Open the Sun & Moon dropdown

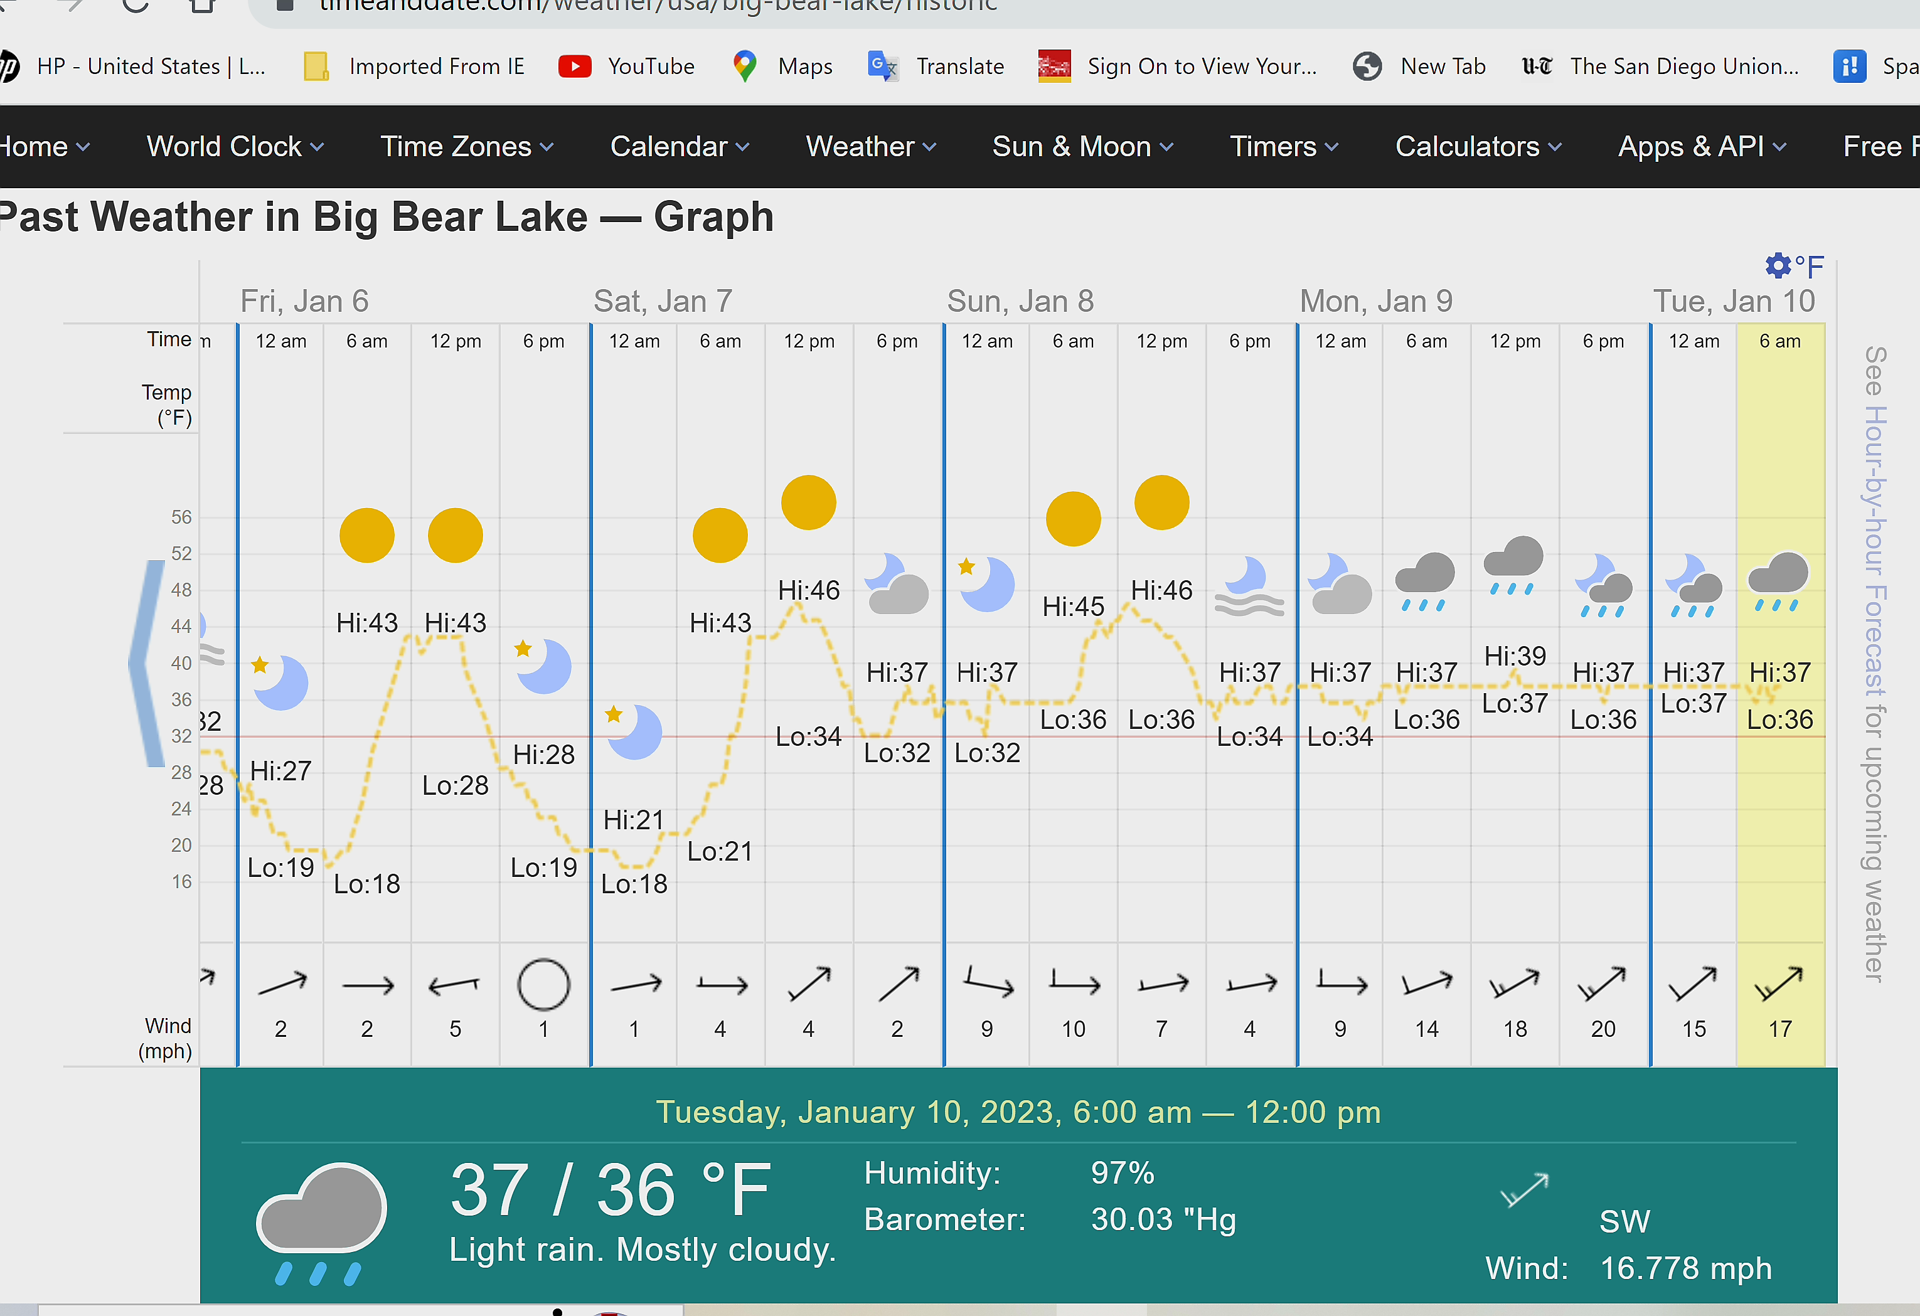pyautogui.click(x=1082, y=147)
